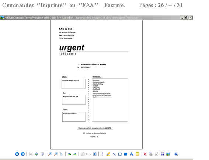The width and height of the screenshot is (209, 160).
Task: Choose the straight line drawing tool
Action: coord(114,154)
